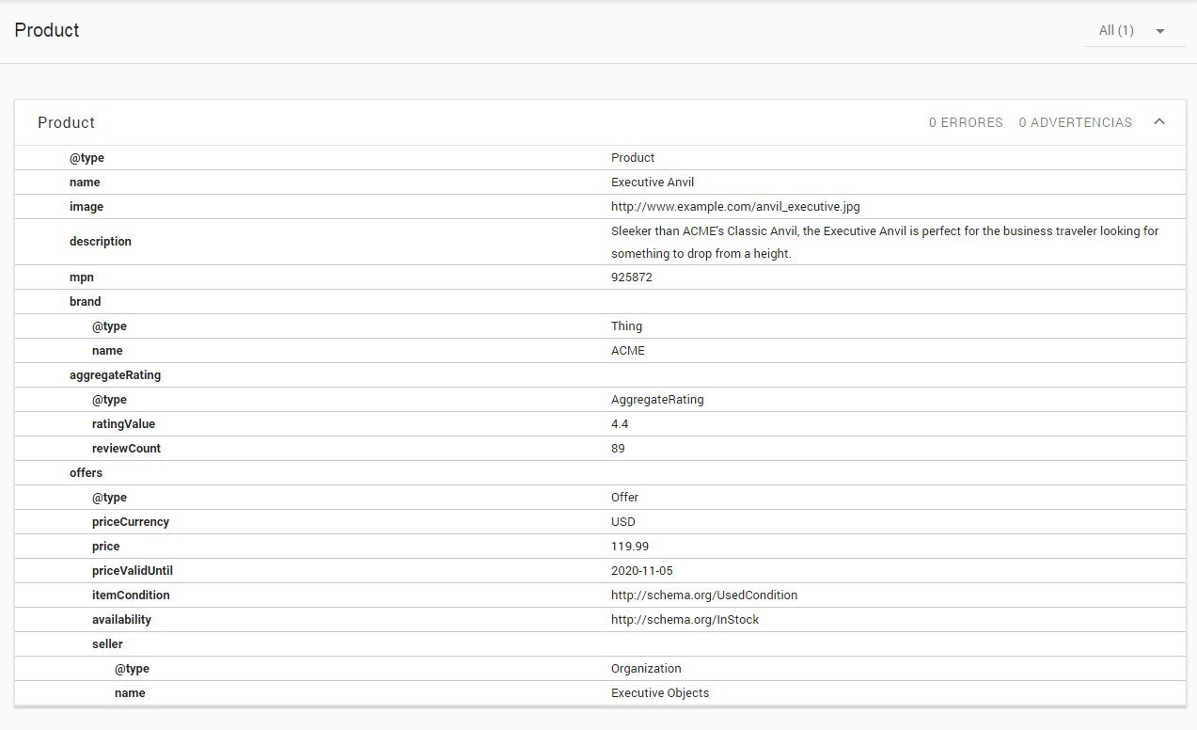The image size is (1197, 730).
Task: Click the mpn label
Action: click(82, 278)
